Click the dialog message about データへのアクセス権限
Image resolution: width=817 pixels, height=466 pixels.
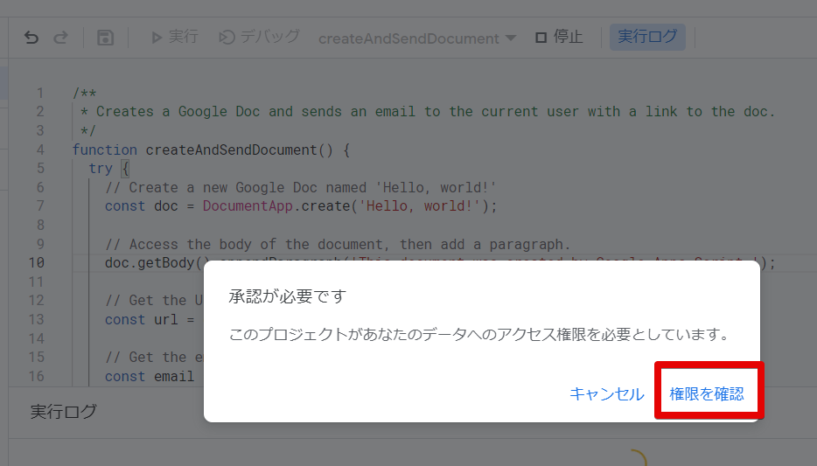click(480, 334)
